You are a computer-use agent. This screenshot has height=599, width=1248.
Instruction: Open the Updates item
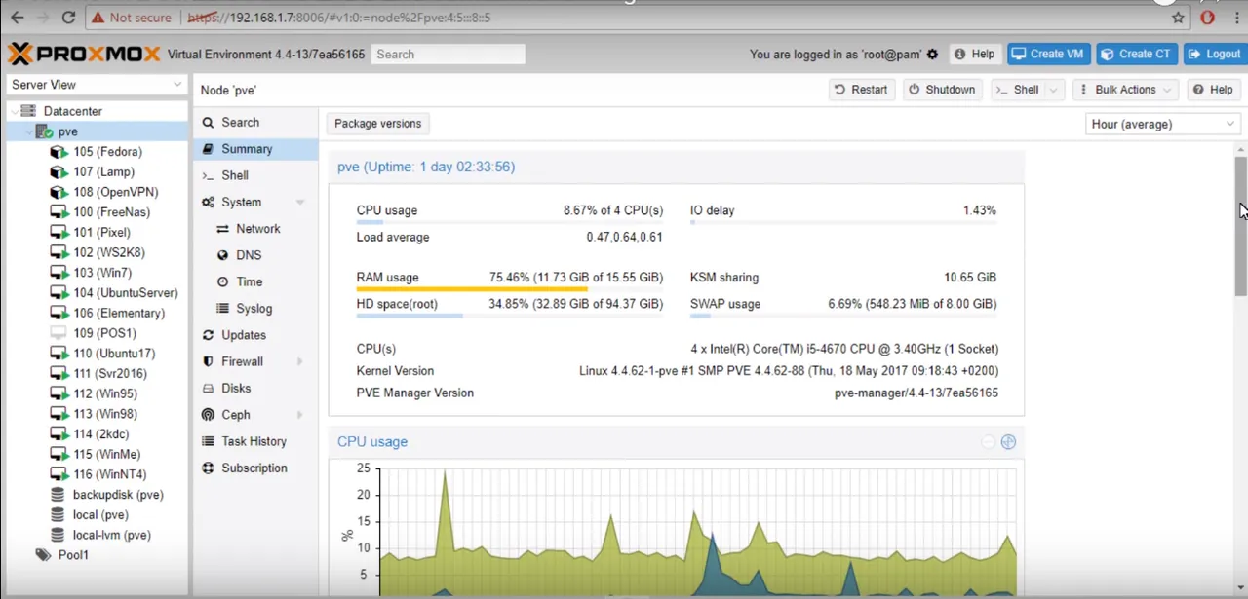click(255, 335)
